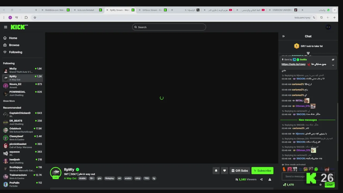The height and width of the screenshot is (193, 343).
Task: Click the TRG tag
Action: 147,178
